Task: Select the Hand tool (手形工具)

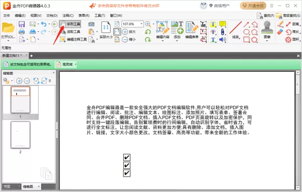Action: pyautogui.click(x=70, y=24)
